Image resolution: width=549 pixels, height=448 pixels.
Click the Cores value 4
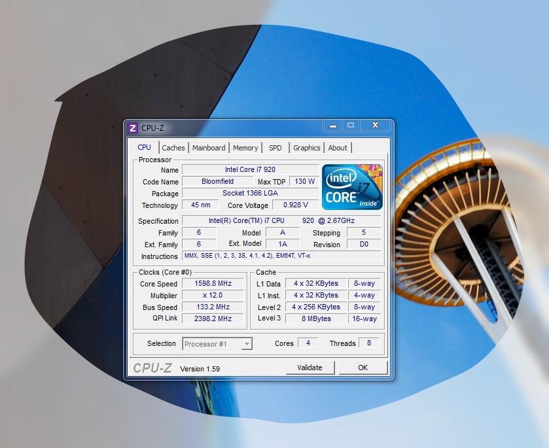(x=308, y=343)
